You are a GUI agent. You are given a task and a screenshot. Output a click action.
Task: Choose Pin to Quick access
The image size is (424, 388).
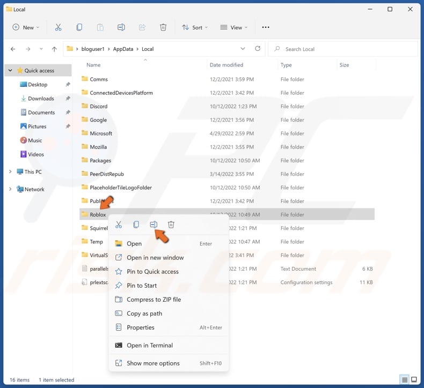pyautogui.click(x=169, y=272)
